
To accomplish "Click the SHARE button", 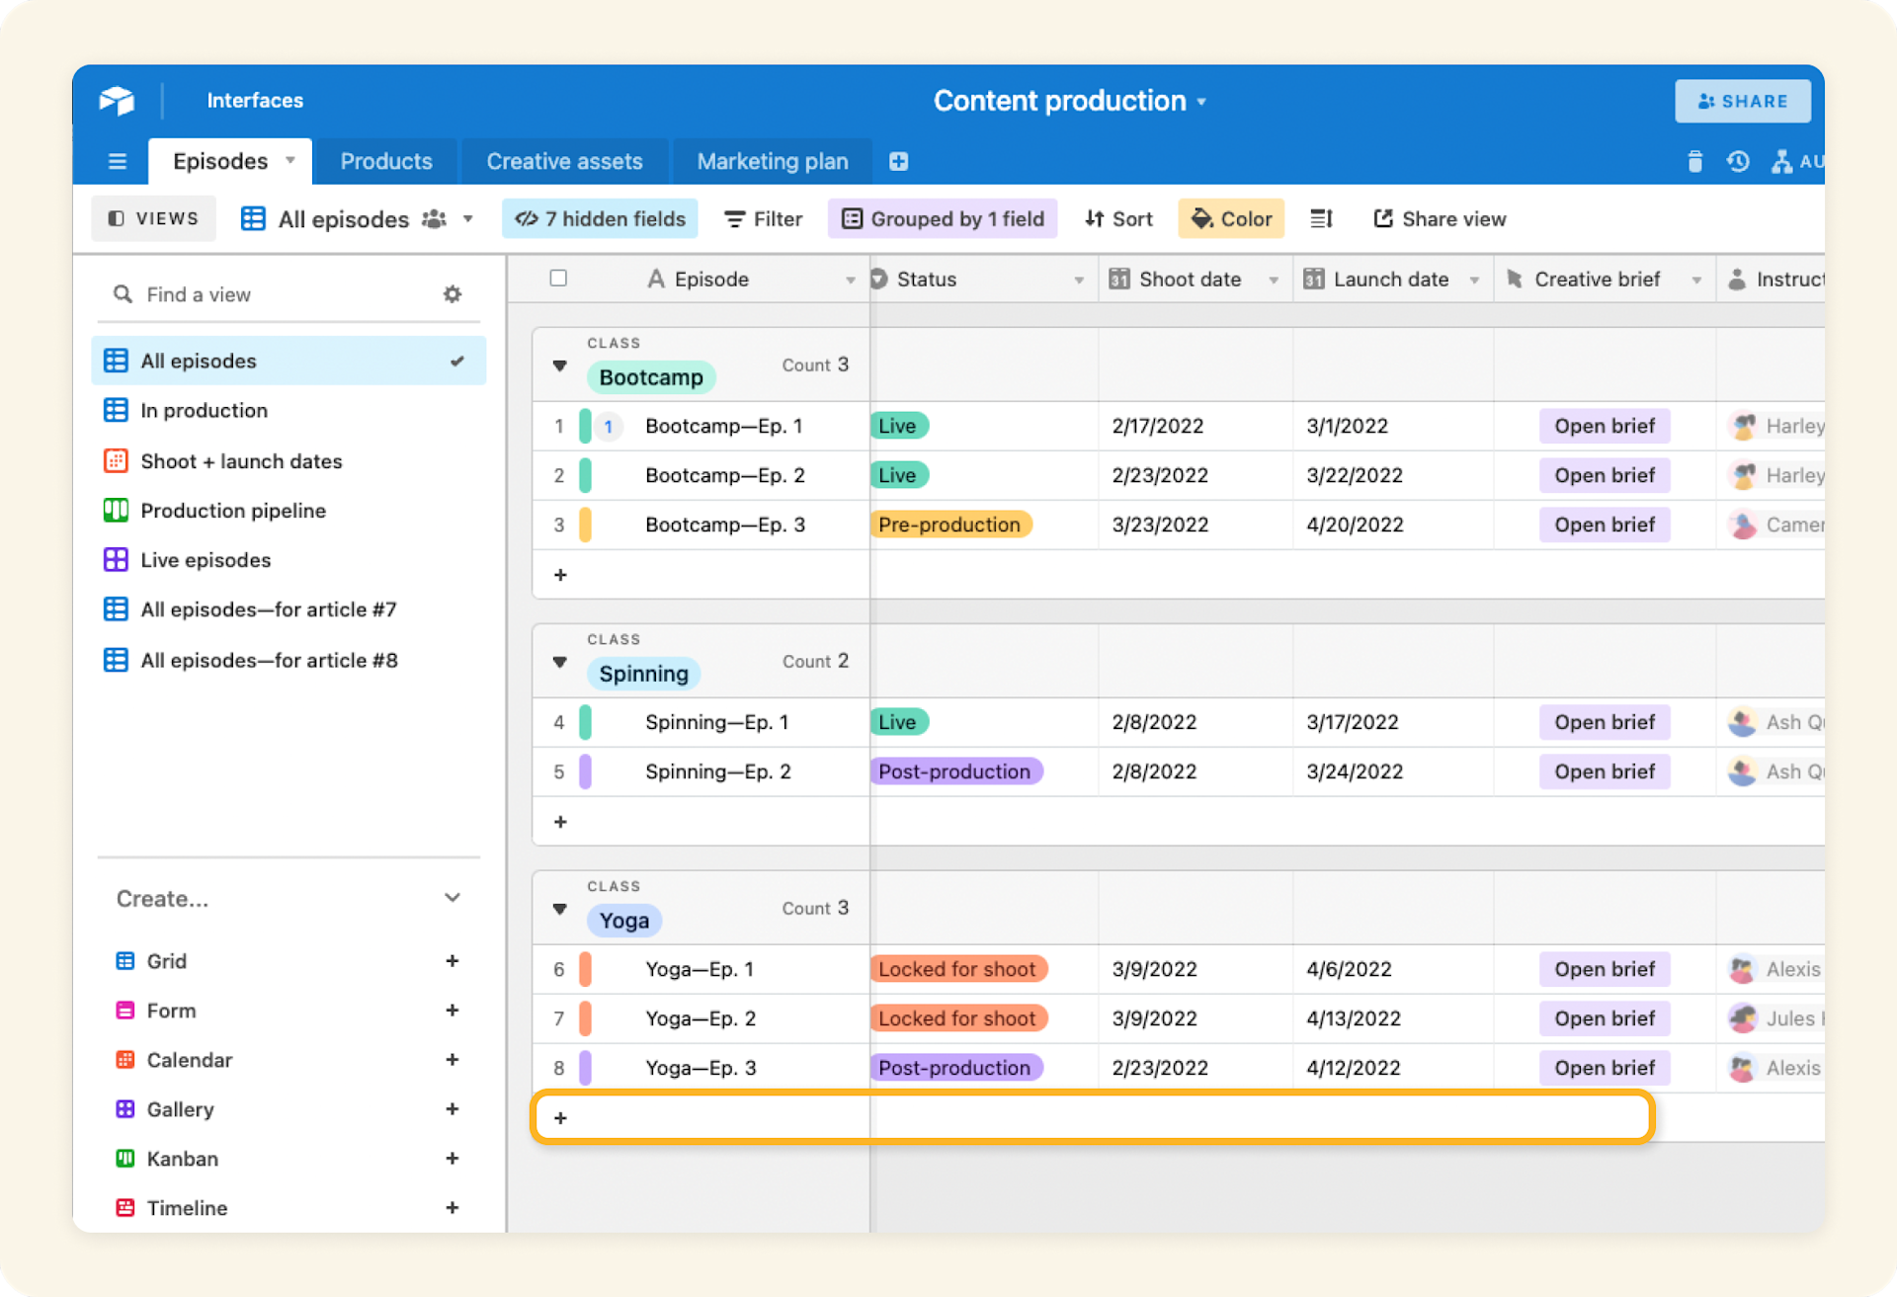I will pyautogui.click(x=1742, y=101).
